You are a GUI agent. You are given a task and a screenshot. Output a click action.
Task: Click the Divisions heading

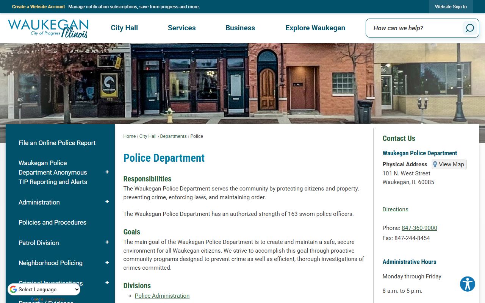137,286
